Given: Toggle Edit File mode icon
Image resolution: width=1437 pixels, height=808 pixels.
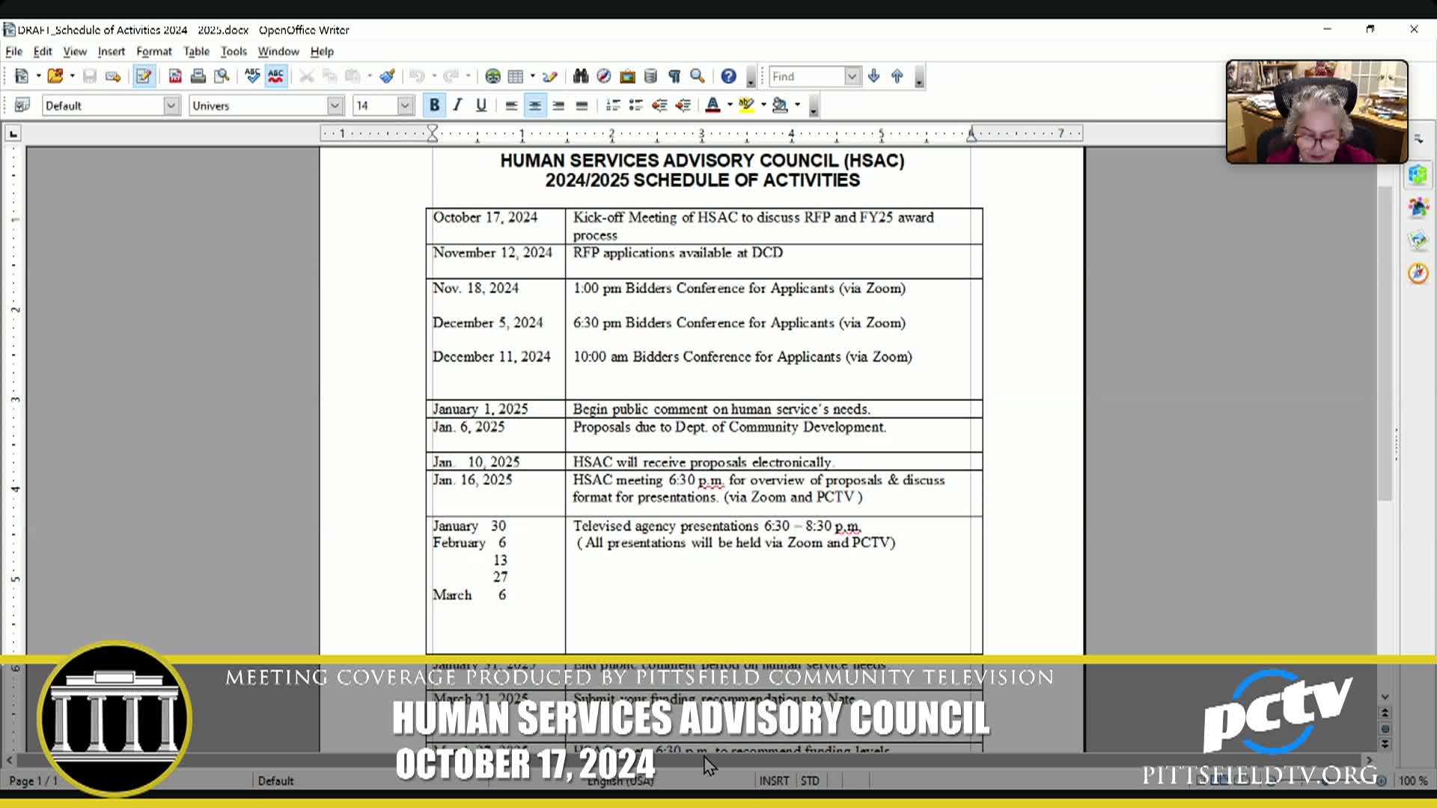Looking at the screenshot, I should point(144,76).
